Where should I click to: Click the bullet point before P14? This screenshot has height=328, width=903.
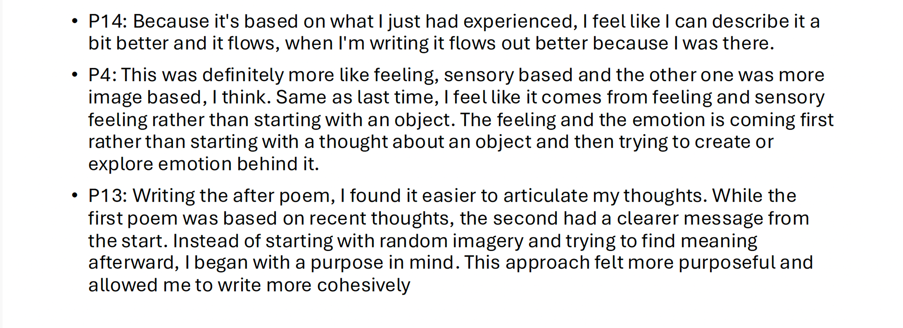pos(74,21)
